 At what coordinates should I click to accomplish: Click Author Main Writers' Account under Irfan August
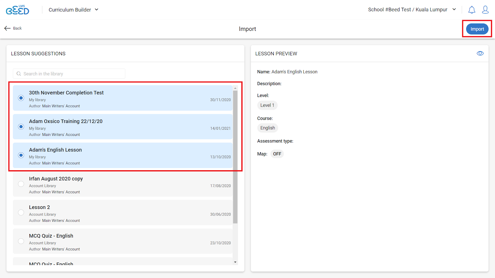click(x=54, y=192)
